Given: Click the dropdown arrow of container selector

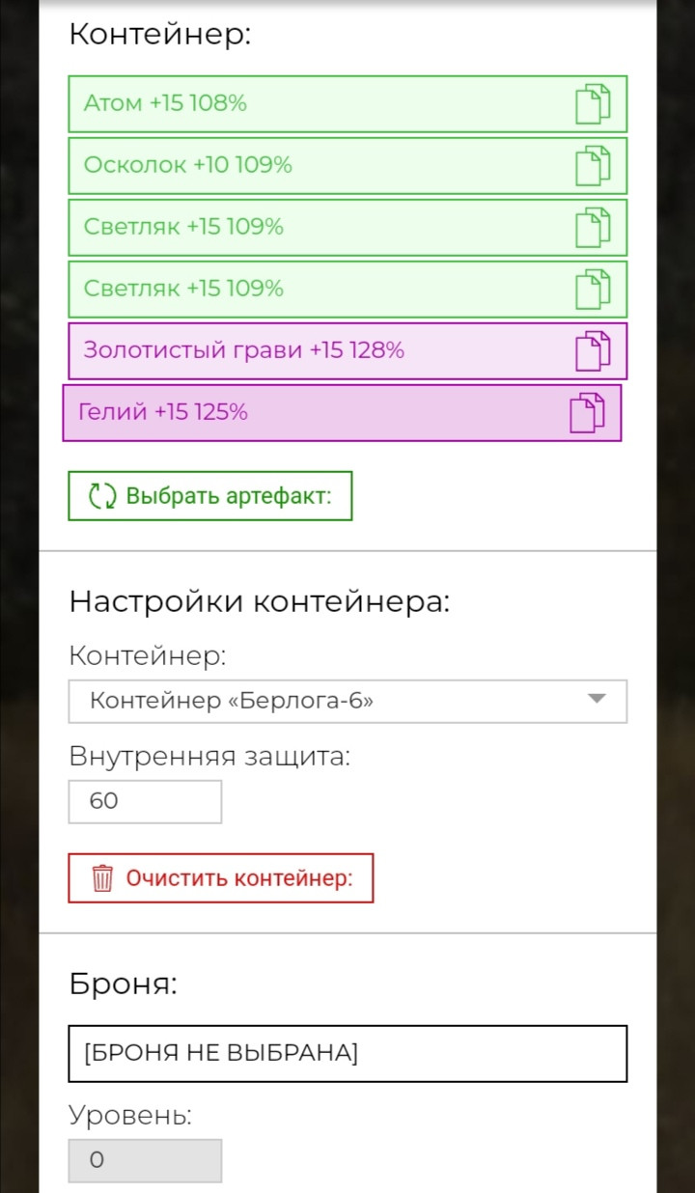Looking at the screenshot, I should (597, 700).
